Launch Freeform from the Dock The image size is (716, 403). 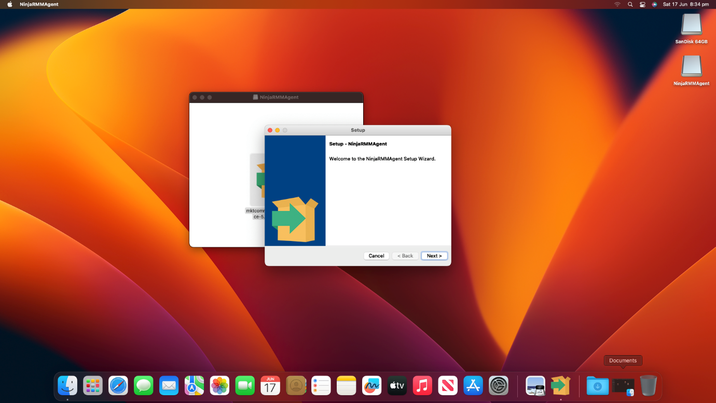pyautogui.click(x=372, y=386)
